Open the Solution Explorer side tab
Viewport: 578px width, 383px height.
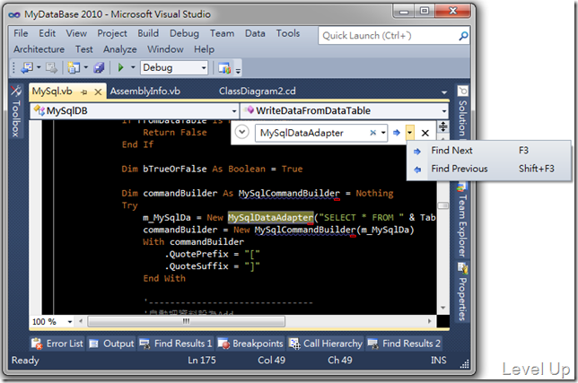[462, 111]
